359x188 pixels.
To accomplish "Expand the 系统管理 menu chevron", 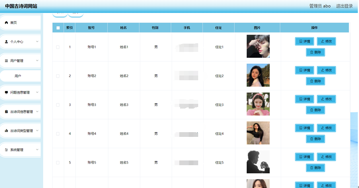I will [37, 149].
